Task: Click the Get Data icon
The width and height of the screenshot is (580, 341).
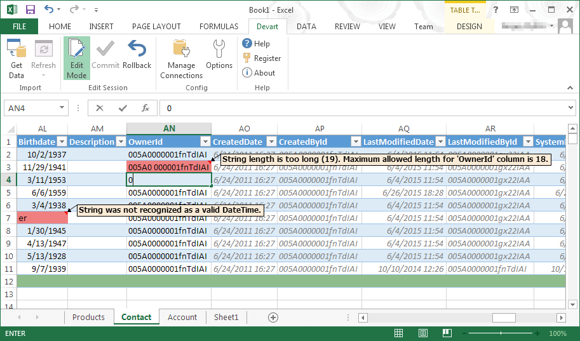Action: click(x=17, y=50)
